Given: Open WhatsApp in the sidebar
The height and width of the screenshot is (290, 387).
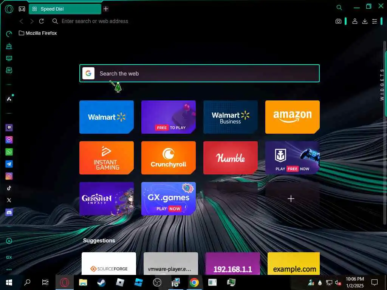Looking at the screenshot, I should click(x=9, y=152).
